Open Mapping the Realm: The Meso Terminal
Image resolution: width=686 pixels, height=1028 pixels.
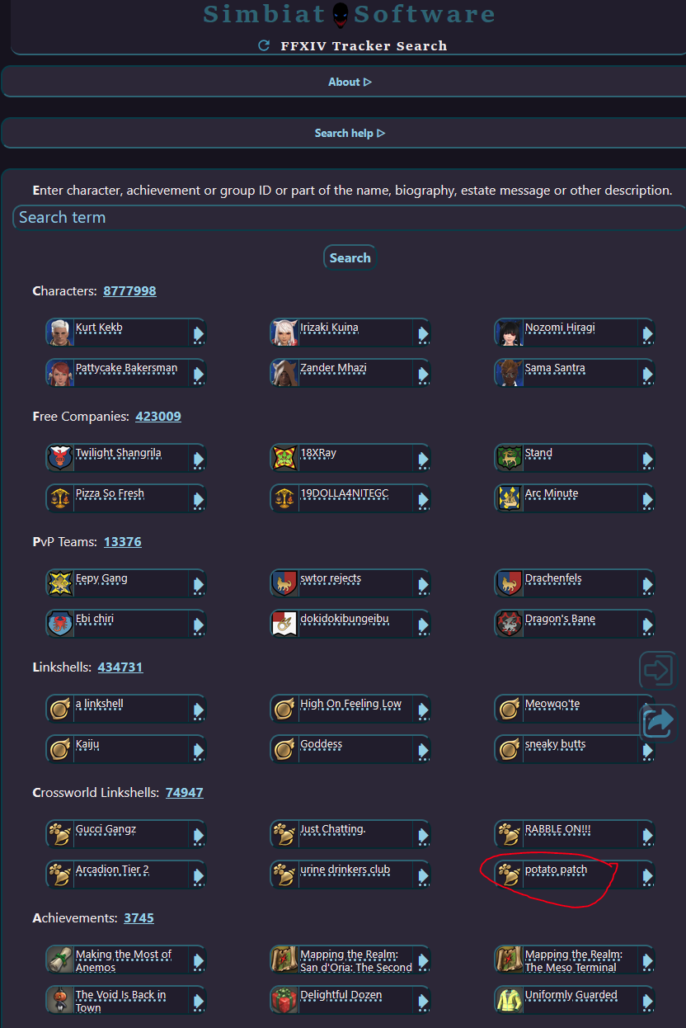(x=574, y=960)
